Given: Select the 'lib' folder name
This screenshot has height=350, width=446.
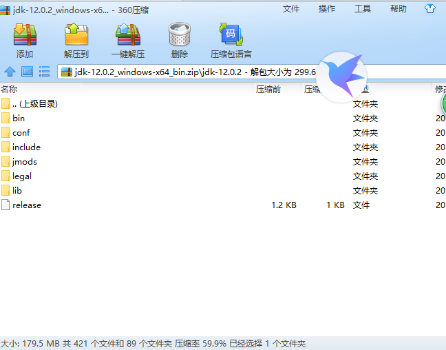Looking at the screenshot, I should [x=17, y=191].
